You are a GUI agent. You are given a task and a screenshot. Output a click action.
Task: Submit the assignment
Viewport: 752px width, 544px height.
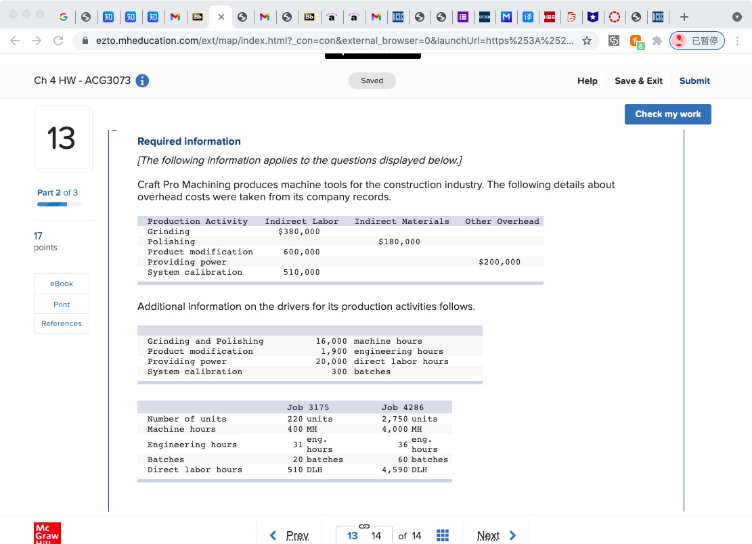[x=694, y=81]
